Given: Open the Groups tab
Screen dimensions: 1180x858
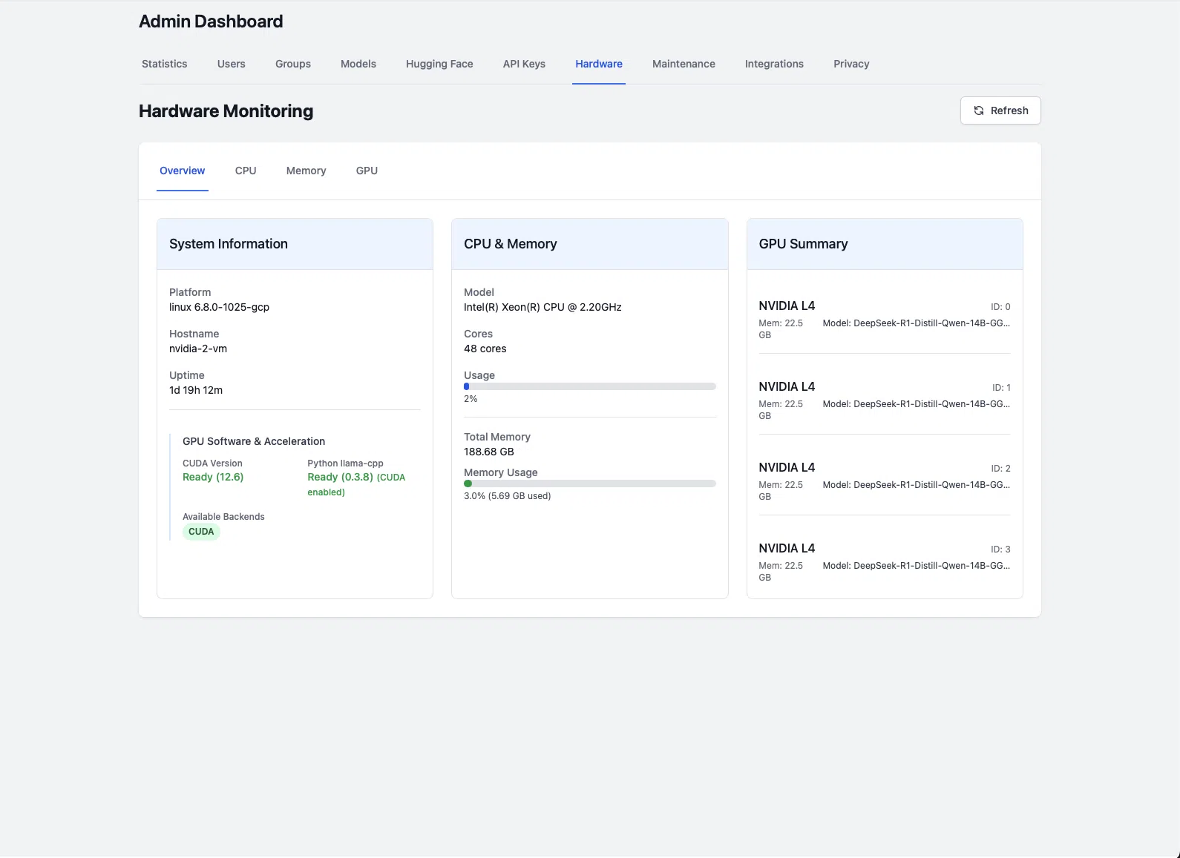Looking at the screenshot, I should coord(292,64).
